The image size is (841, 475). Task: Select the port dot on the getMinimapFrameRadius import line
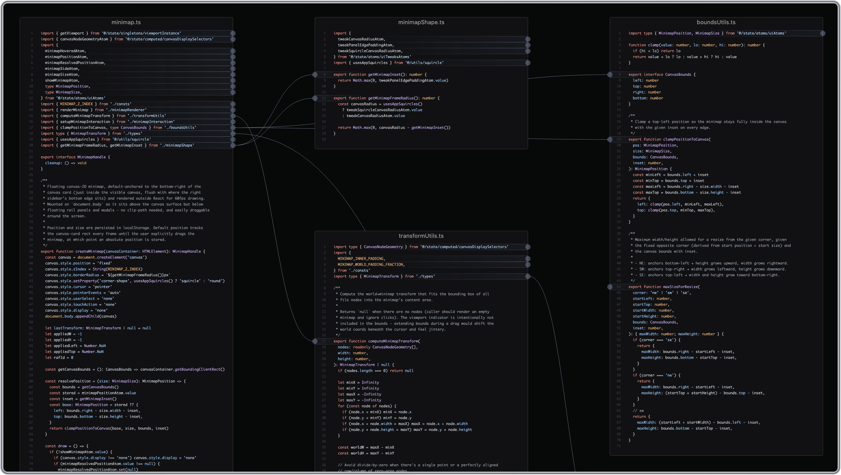(x=233, y=145)
